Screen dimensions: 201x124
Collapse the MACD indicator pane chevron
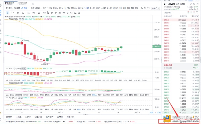[x=7, y=69]
